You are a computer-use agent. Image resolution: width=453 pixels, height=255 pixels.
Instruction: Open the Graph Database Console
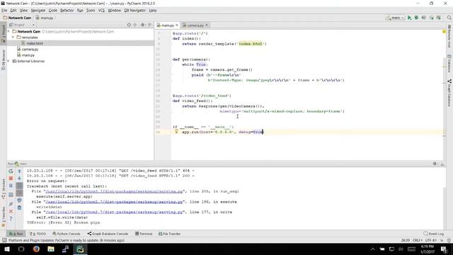pos(108,234)
